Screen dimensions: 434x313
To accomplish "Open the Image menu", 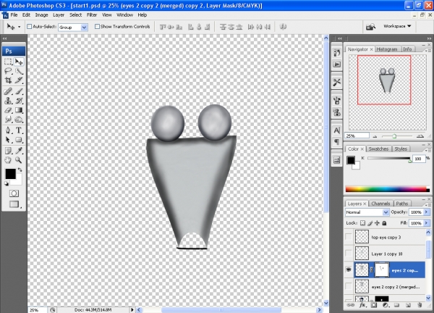I will [x=41, y=15].
